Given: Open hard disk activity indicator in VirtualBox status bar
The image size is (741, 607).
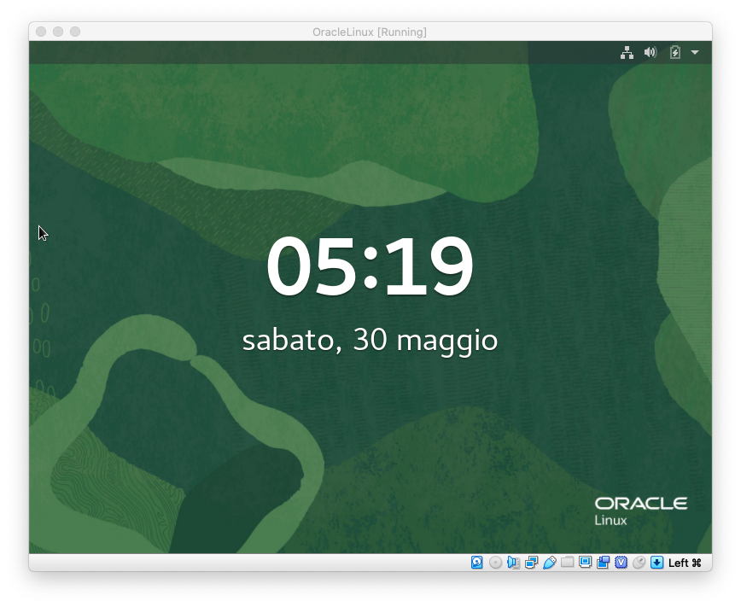Looking at the screenshot, I should [477, 562].
